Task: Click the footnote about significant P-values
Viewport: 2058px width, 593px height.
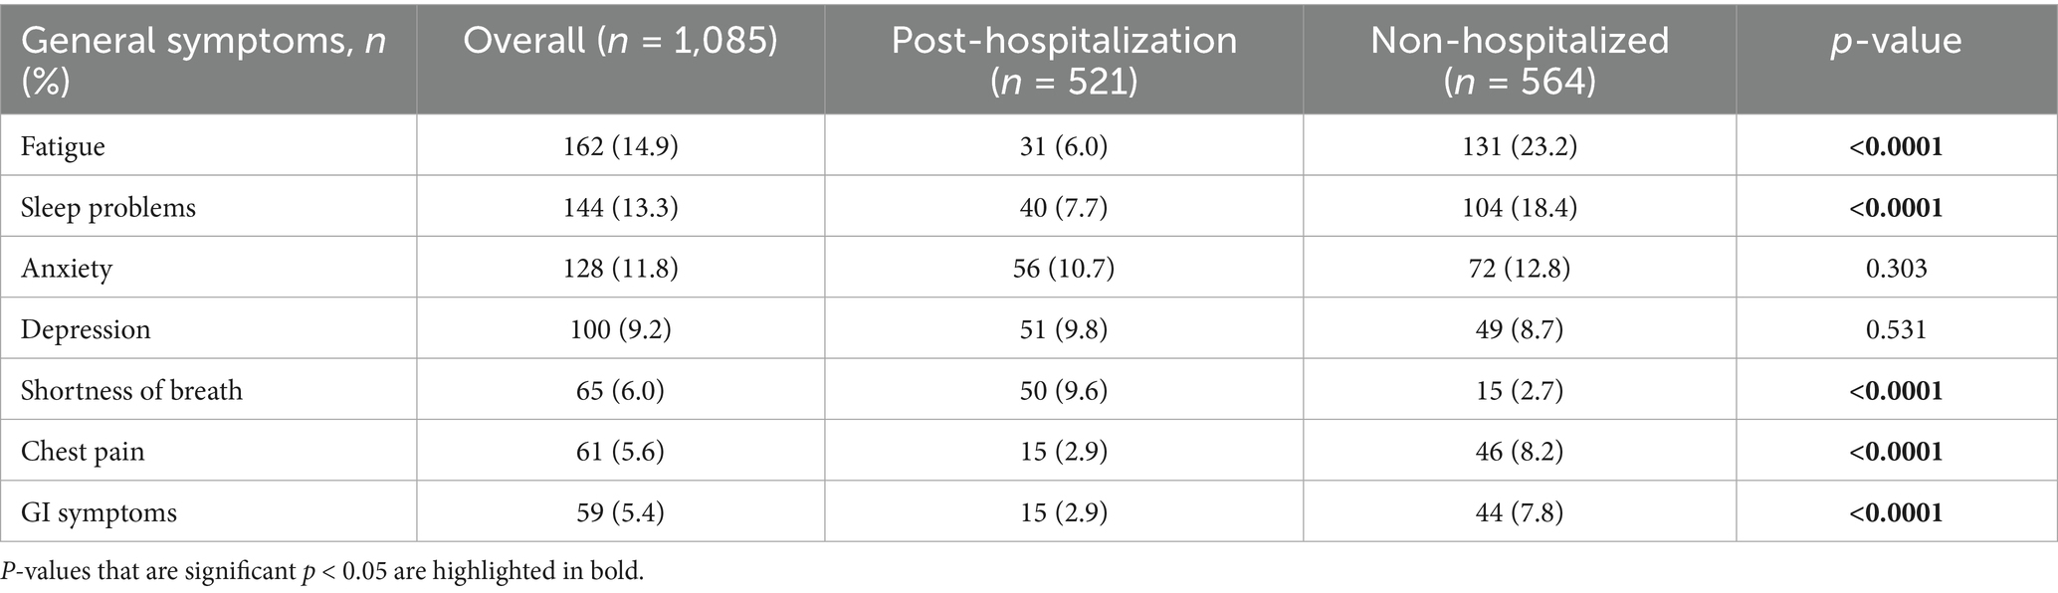Action: click(x=322, y=572)
